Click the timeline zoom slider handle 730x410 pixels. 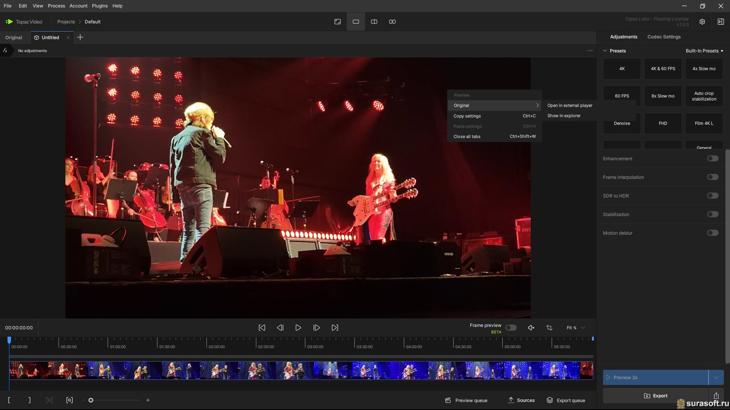pyautogui.click(x=91, y=400)
